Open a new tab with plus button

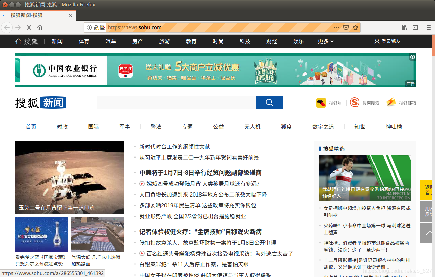(x=82, y=15)
